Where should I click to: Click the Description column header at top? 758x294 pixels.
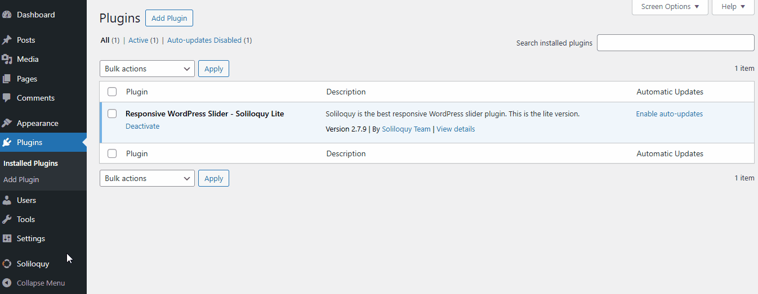coord(346,92)
